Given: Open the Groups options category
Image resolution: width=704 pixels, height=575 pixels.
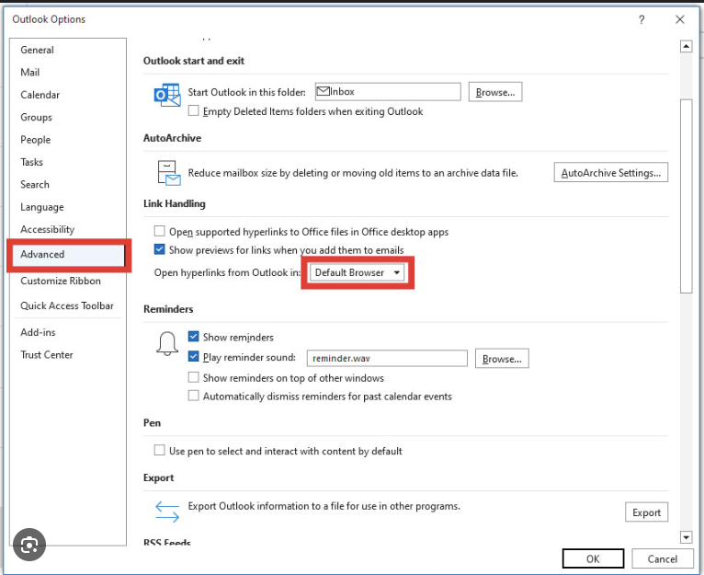Looking at the screenshot, I should 36,118.
